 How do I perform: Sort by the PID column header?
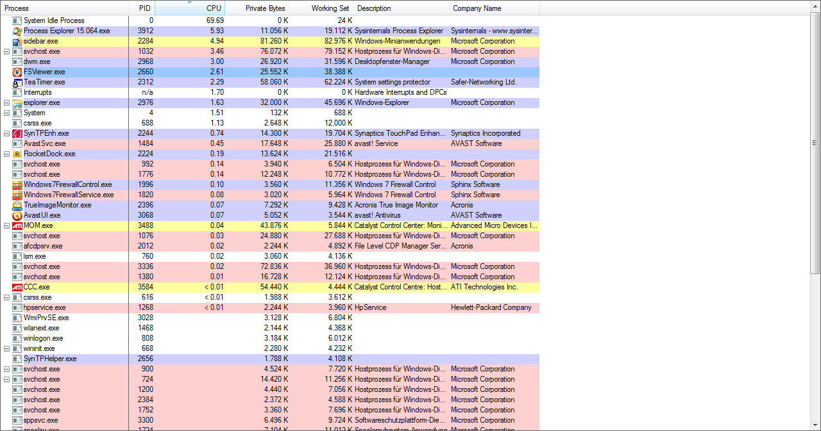(142, 8)
